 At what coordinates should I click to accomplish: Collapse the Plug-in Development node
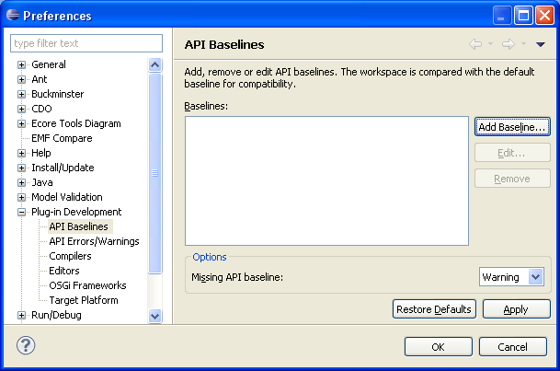pos(21,212)
